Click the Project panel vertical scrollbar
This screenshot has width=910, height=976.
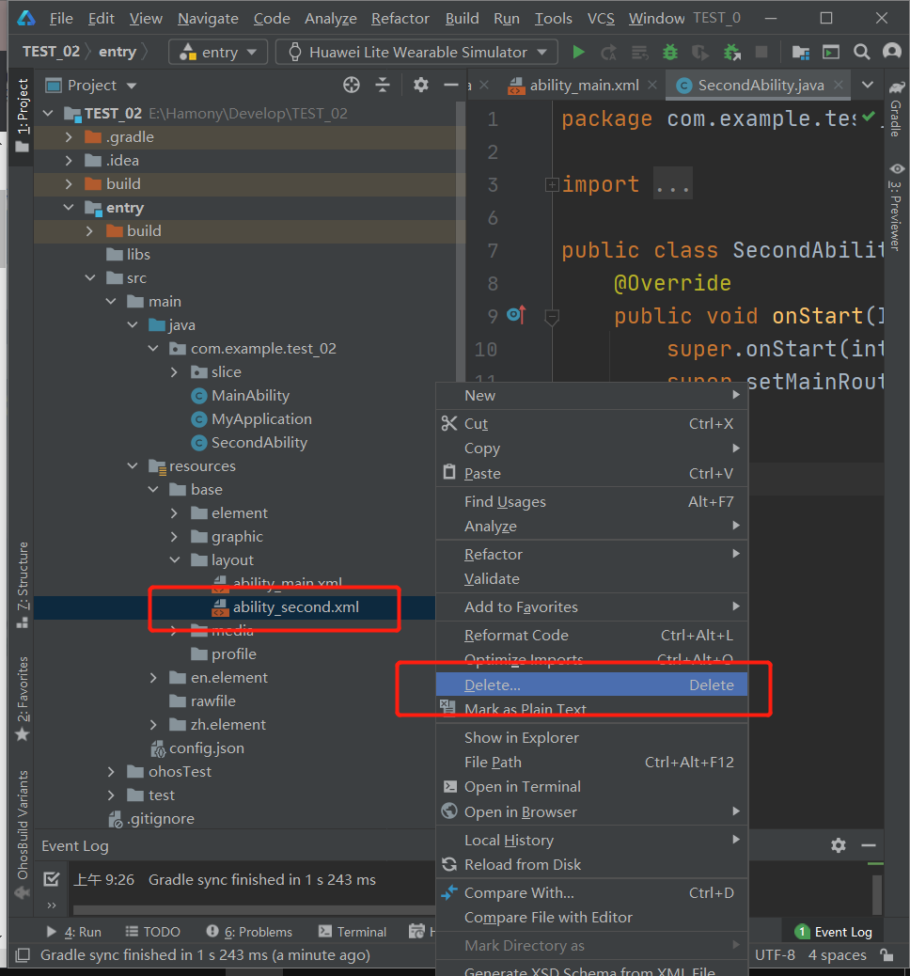(462, 243)
